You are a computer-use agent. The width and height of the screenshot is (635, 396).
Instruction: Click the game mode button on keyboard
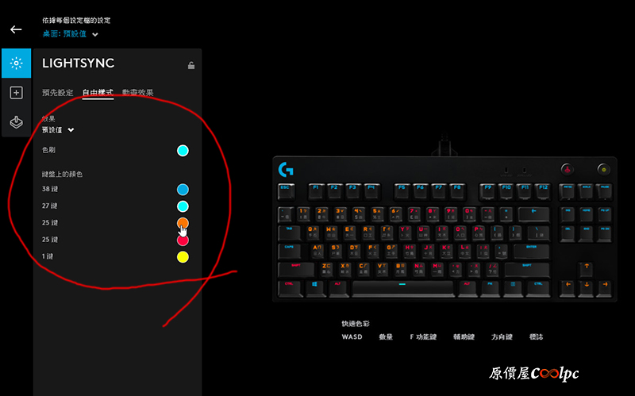[568, 169]
